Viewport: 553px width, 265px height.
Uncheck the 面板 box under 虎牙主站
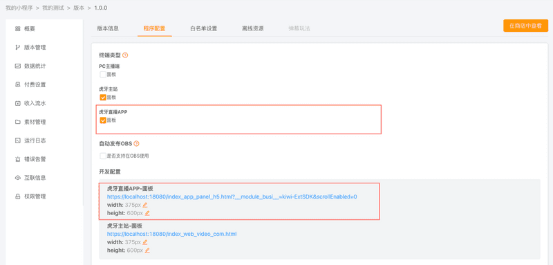102,98
